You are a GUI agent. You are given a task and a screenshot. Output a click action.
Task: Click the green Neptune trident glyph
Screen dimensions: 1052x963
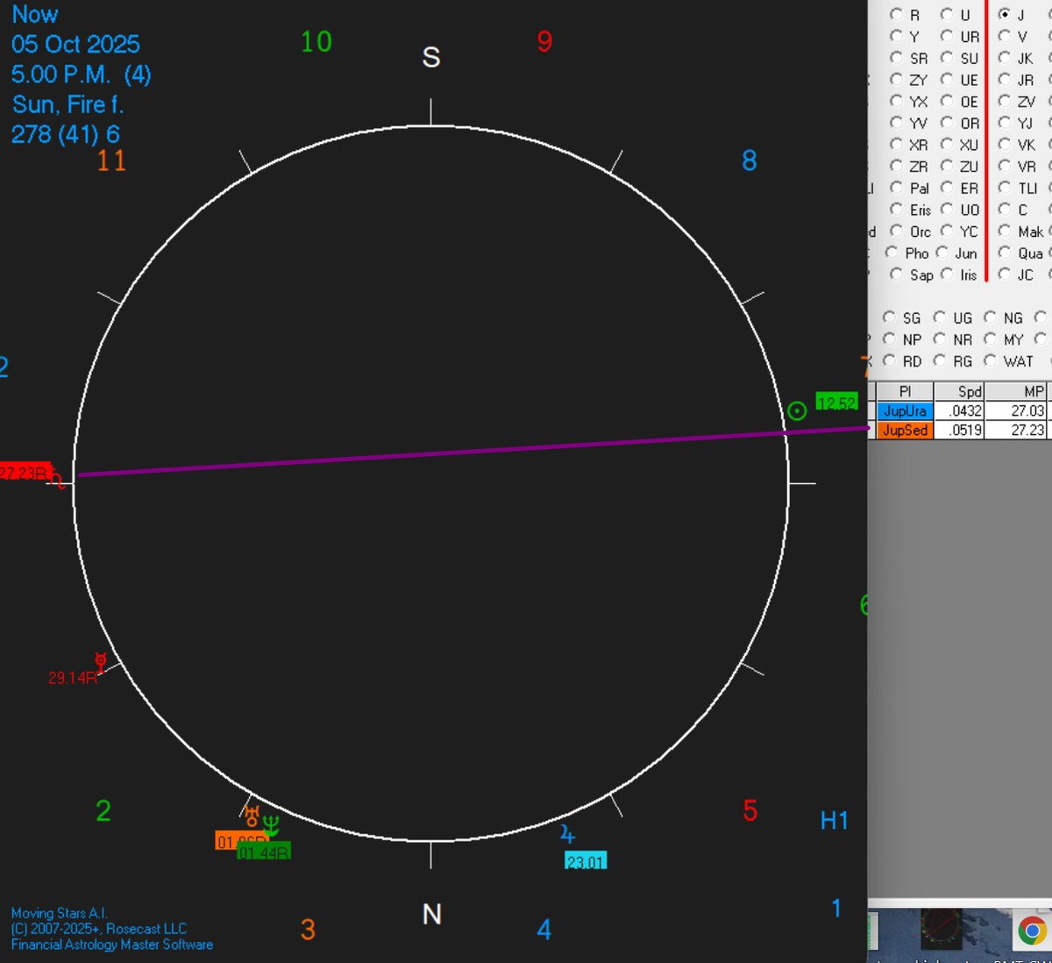click(271, 825)
